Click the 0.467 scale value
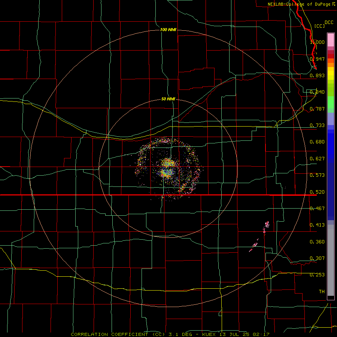The height and width of the screenshot is (337, 337). click(317, 209)
